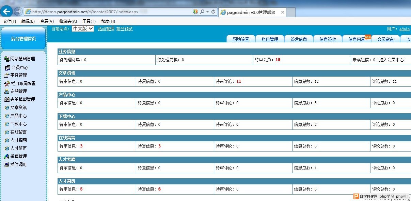Click the browser Back arrow button
The height and width of the screenshot is (201, 411).
(7, 12)
